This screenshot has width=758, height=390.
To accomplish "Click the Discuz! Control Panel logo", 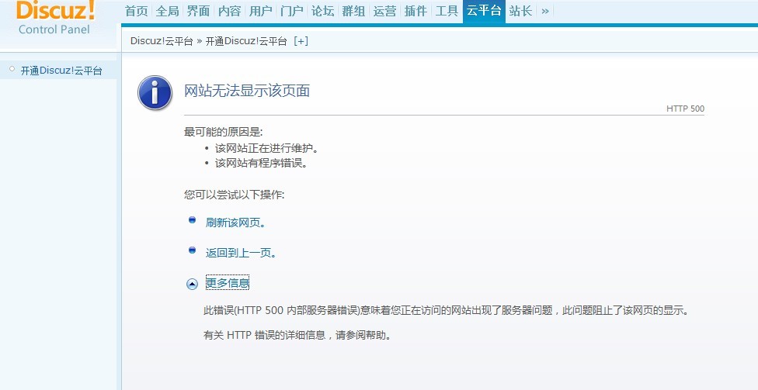I will tap(54, 19).
